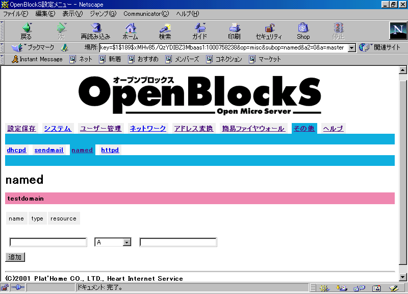Open Mailbox from the component bar

coord(342,288)
